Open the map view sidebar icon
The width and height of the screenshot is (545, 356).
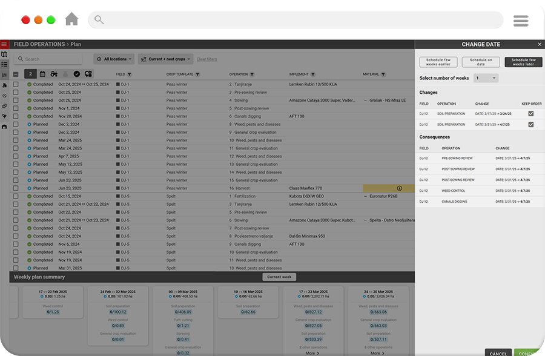pyautogui.click(x=4, y=54)
